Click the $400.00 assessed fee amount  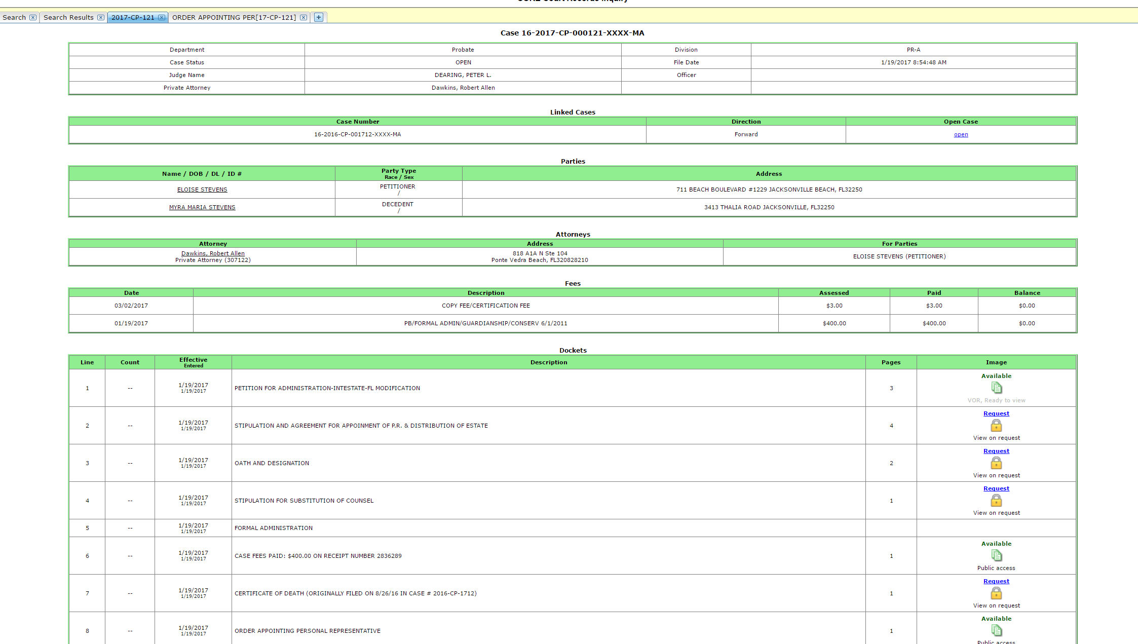pos(834,323)
